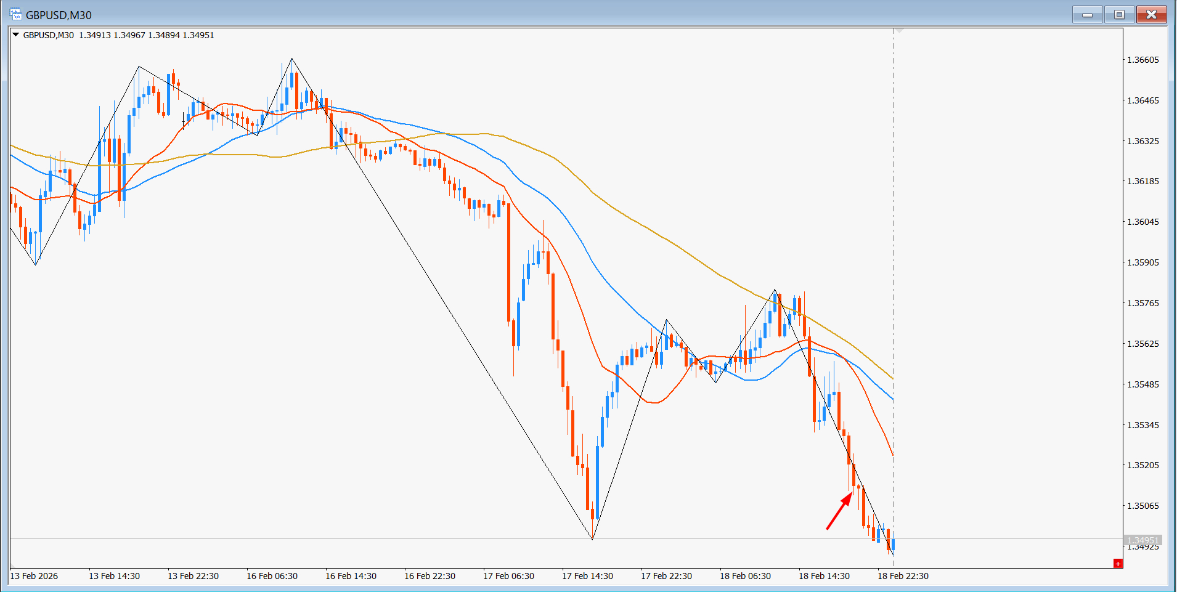Click the 1.35625 price axis label
Image resolution: width=1177 pixels, height=592 pixels.
(1142, 344)
